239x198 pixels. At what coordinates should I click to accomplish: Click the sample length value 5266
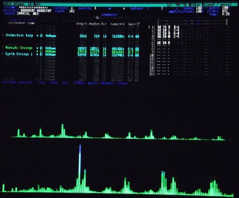(83, 36)
